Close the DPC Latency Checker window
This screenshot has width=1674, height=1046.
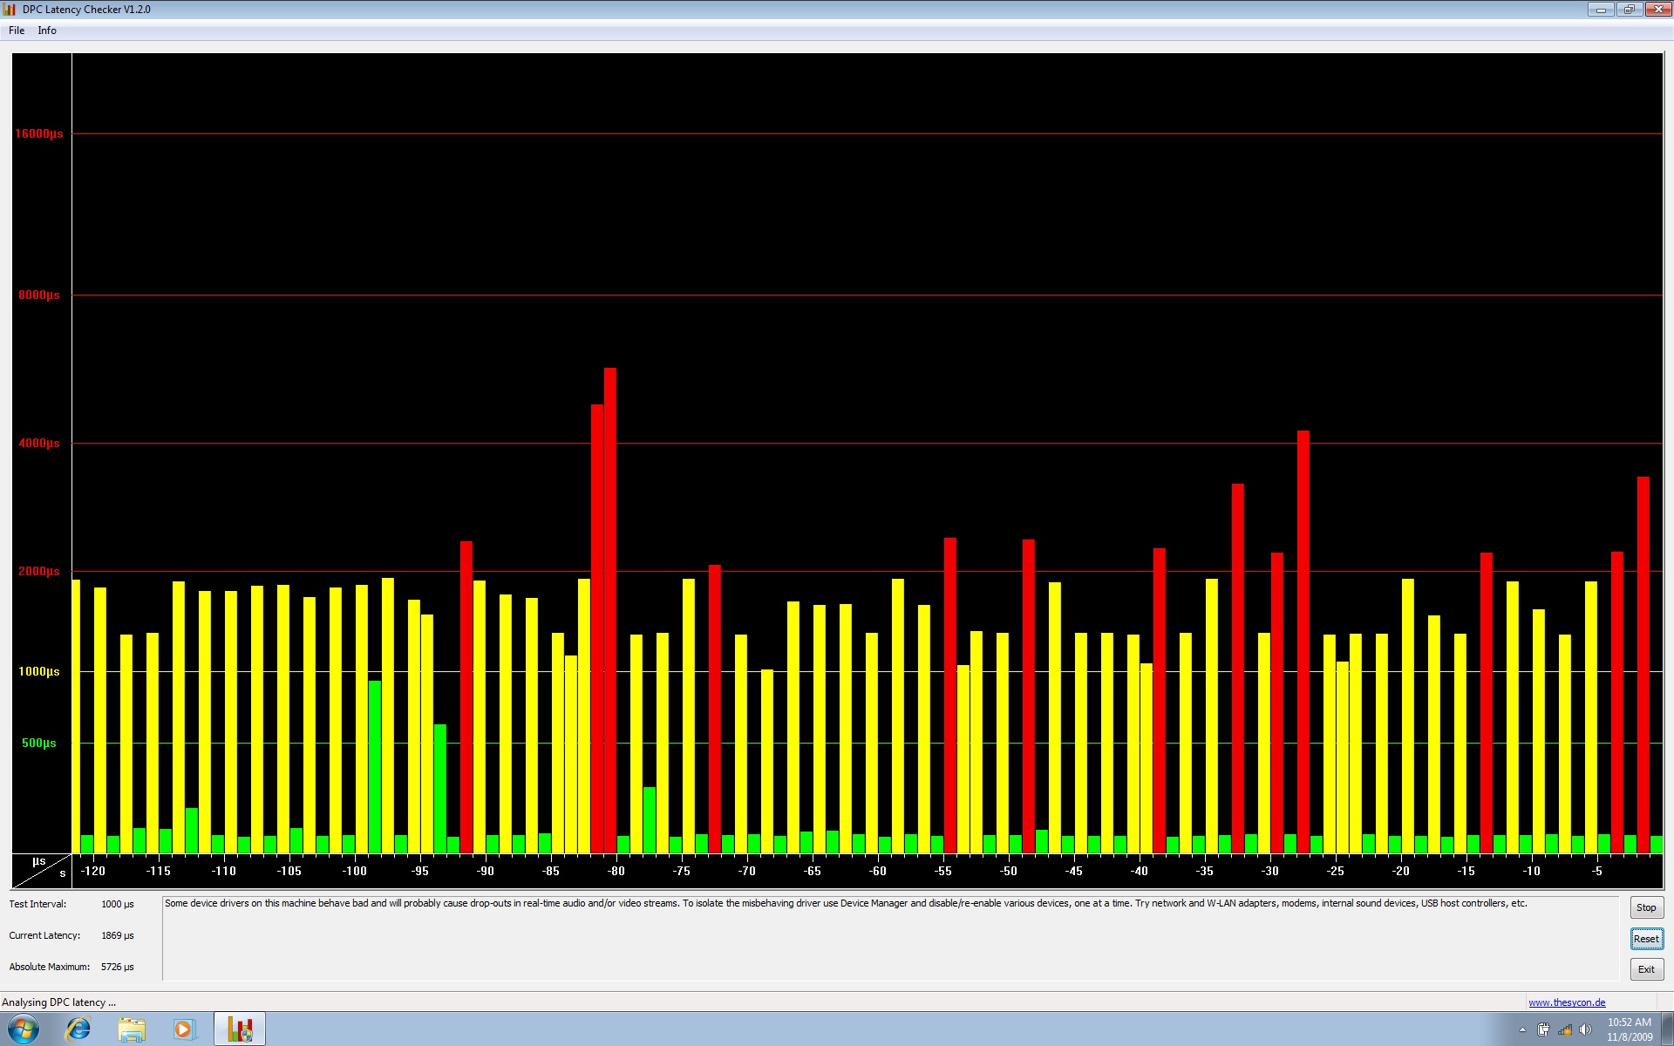pyautogui.click(x=1657, y=10)
